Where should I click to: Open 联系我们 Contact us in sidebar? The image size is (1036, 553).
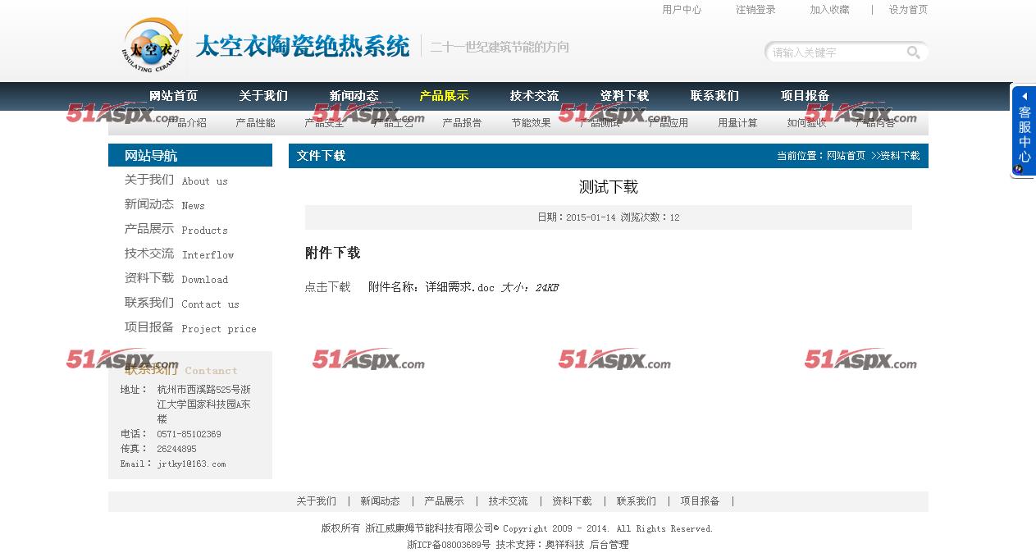pos(182,303)
